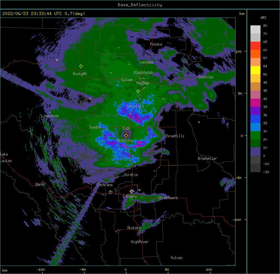Viewport: 280px width, 274px height.
Task: Select the yellow V marker northeast of Calgary
Action: point(139,190)
